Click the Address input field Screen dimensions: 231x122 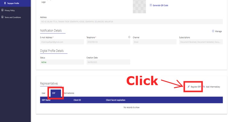(131, 22)
